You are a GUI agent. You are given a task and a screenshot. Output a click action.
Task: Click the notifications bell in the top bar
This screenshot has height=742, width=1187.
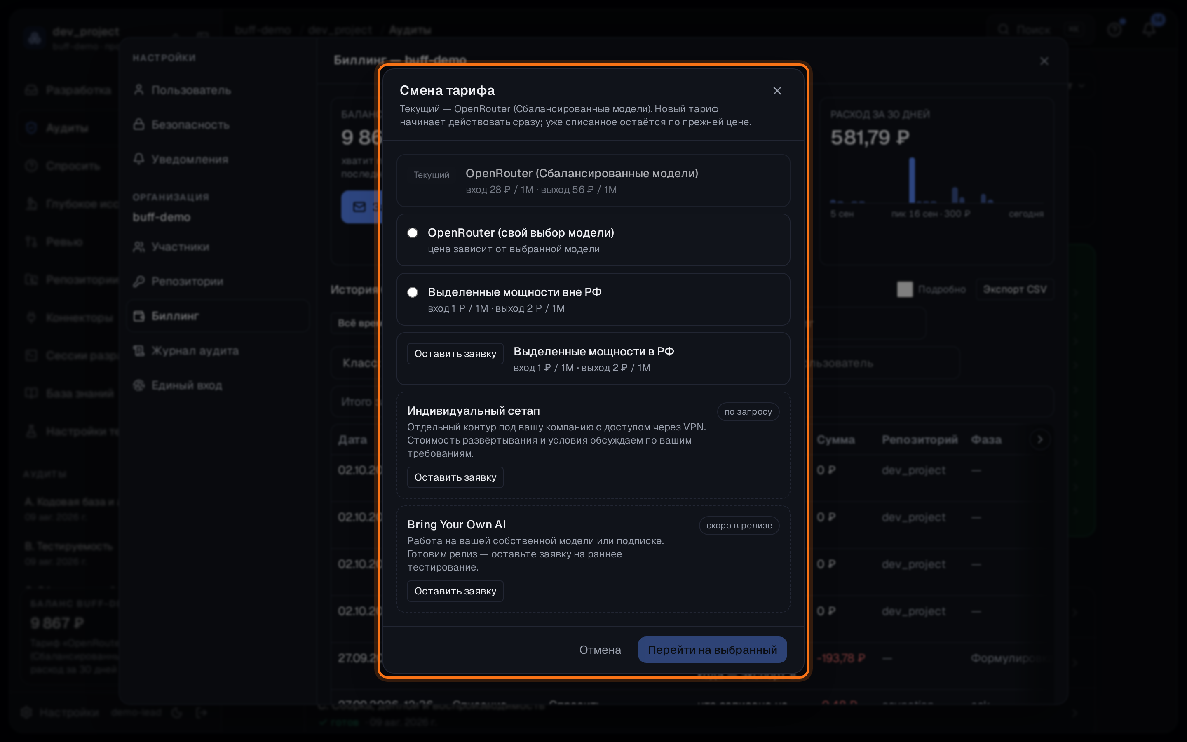(x=1149, y=30)
